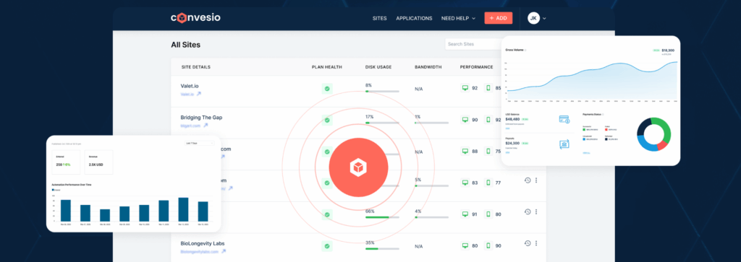The height and width of the screenshot is (262, 741).
Task: Sort by BANDWIDTH column header
Action: 428,67
